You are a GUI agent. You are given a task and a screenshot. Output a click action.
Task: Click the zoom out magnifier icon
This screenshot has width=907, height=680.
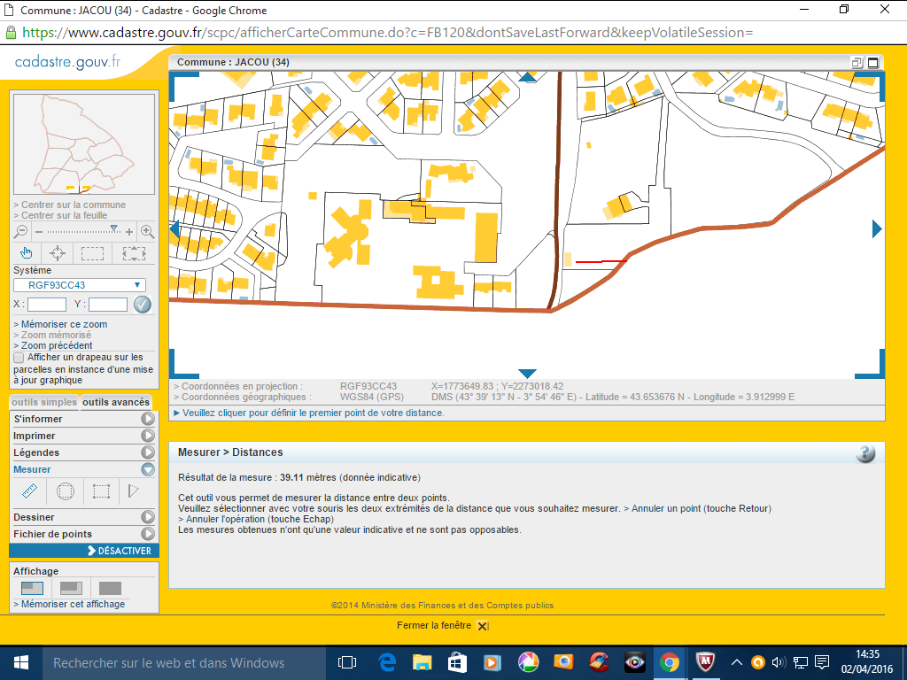tap(21, 231)
